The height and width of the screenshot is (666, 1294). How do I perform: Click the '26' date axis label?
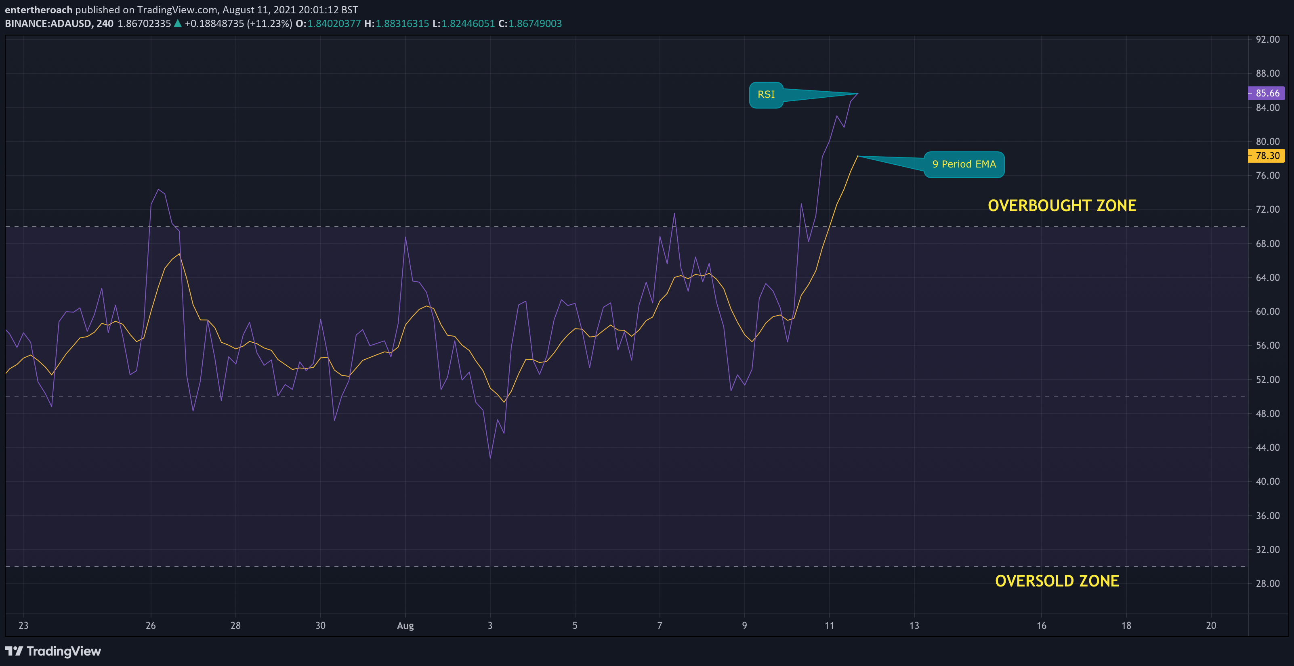pyautogui.click(x=151, y=625)
